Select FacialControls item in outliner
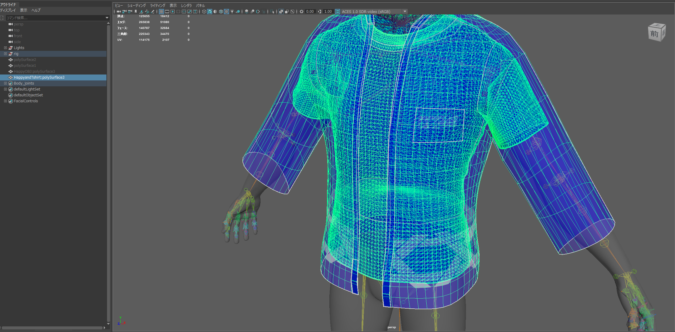 (x=26, y=101)
